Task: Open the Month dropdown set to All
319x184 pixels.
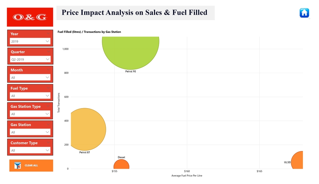Action: 30,78
